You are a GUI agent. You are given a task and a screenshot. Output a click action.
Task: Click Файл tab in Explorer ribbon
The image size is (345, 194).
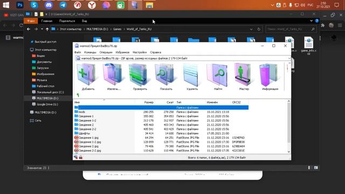(x=31, y=21)
